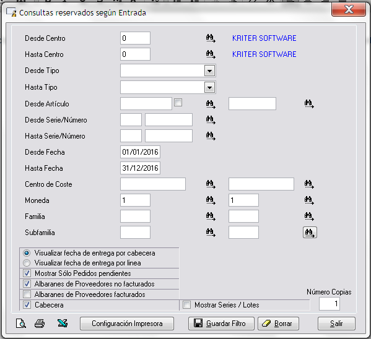Click the print preview magnifier page icon
This screenshot has height=339, width=371.
(x=21, y=324)
